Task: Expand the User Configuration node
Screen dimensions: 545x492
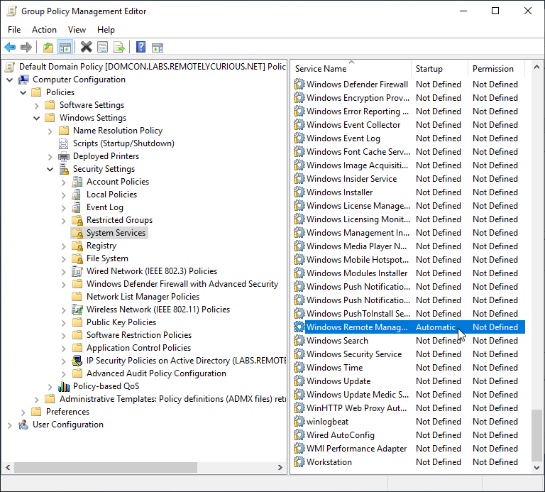Action: click(10, 425)
